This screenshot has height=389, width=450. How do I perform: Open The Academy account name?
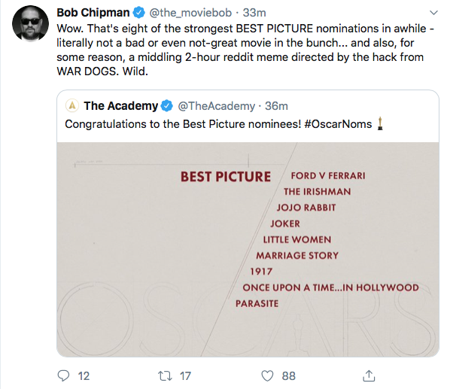point(121,106)
